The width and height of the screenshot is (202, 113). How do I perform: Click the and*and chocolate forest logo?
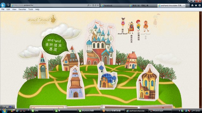coord(42,20)
